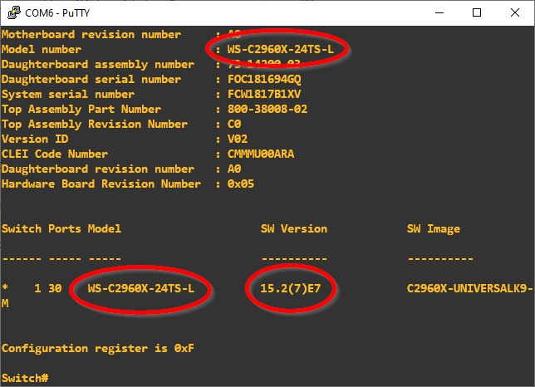Click Hardware Board Revision value 0x05
This screenshot has height=387, width=535.
pyautogui.click(x=241, y=184)
